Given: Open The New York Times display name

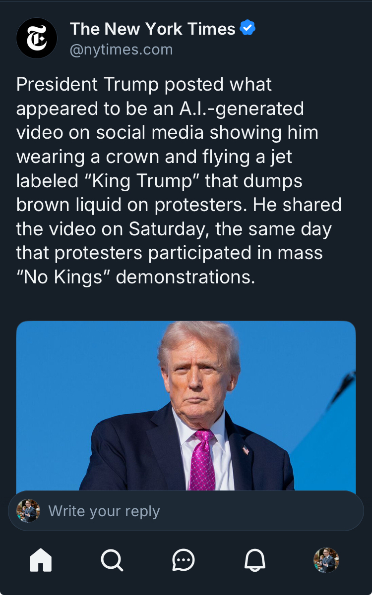Looking at the screenshot, I should coord(153,29).
